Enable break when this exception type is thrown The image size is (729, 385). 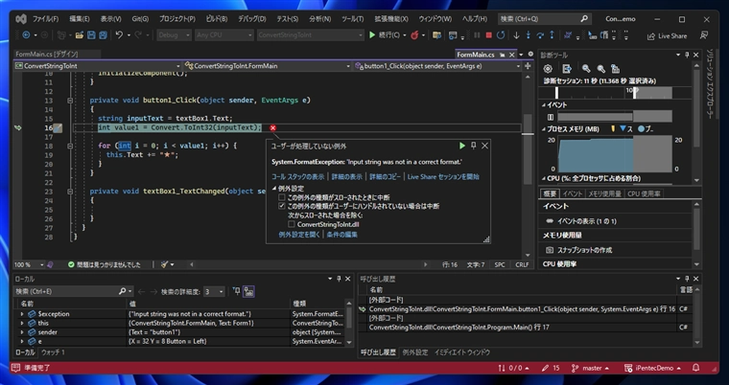[282, 197]
